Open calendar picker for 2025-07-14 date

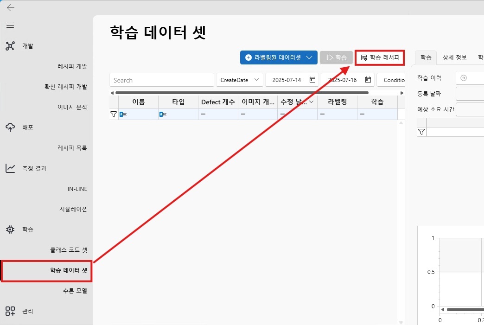click(x=312, y=80)
